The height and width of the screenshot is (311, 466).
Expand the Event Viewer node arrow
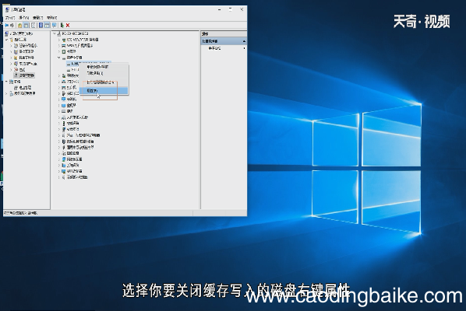[11, 51]
